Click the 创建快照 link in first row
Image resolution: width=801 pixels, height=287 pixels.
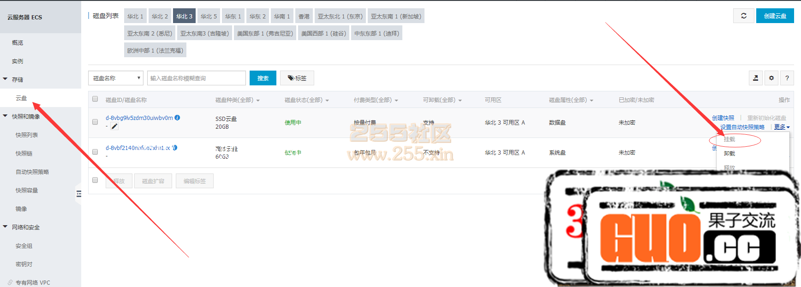[723, 118]
